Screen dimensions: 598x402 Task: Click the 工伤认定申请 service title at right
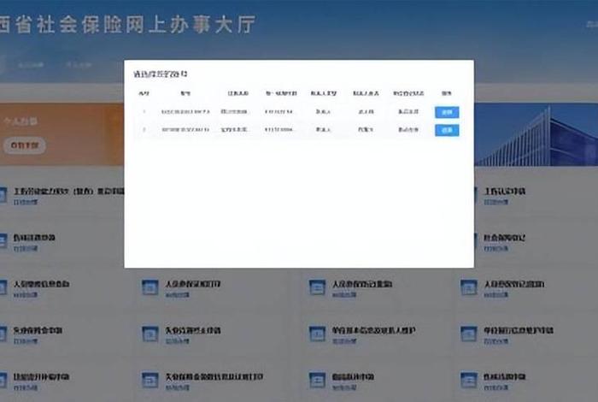(x=505, y=192)
